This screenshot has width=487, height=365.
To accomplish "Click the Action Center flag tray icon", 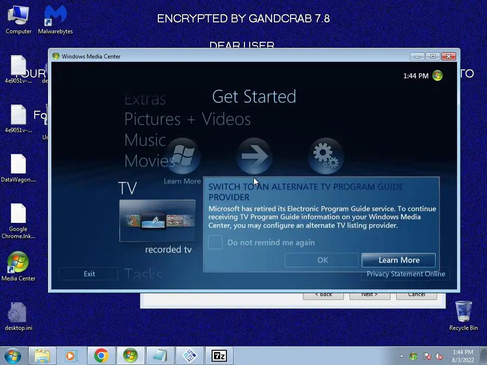I will click(428, 356).
